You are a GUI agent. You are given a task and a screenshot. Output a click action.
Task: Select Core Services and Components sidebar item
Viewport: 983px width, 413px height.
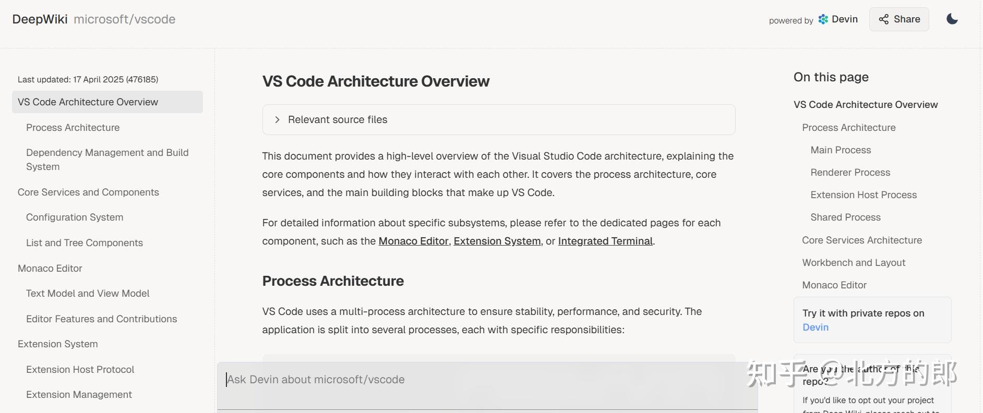[x=88, y=192]
